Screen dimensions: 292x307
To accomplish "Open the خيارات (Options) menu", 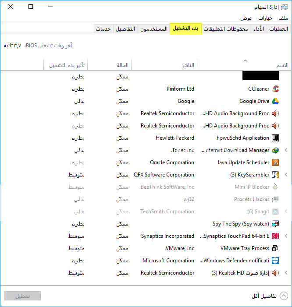I will coord(265,18).
